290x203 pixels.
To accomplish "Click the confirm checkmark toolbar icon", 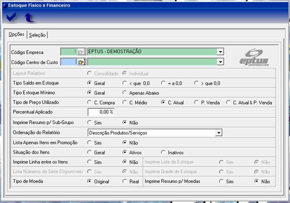I will coord(11,18).
